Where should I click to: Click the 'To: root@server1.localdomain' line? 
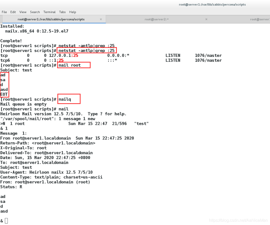point(34,162)
